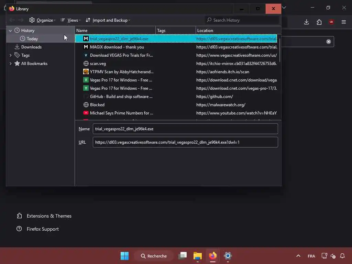The height and width of the screenshot is (264, 352).
Task: Expand the Tags tree node
Action: coord(10,55)
